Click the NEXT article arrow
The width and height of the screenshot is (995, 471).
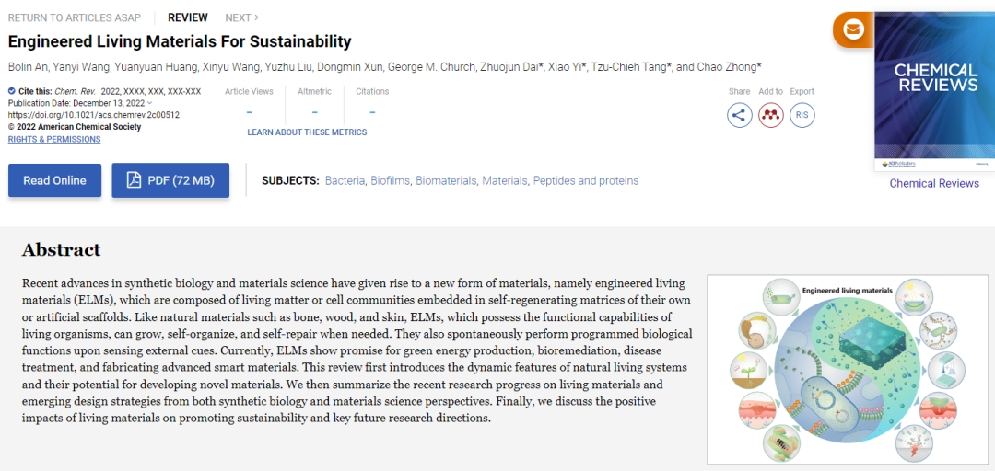tap(255, 17)
